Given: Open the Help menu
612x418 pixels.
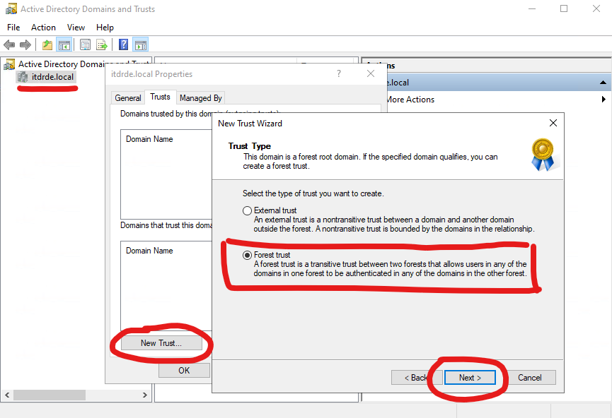Looking at the screenshot, I should pyautogui.click(x=105, y=28).
